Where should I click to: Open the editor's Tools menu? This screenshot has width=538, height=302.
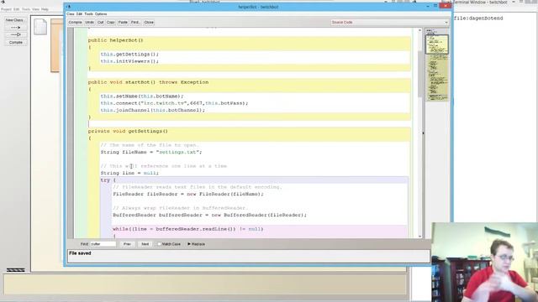(x=88, y=14)
